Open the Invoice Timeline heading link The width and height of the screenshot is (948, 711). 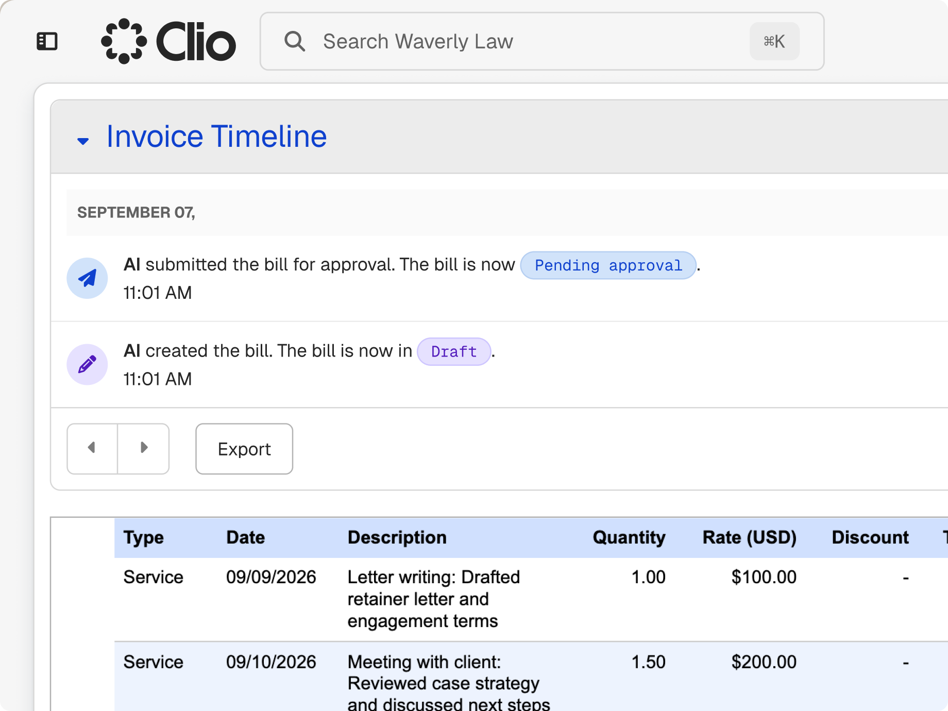(216, 137)
